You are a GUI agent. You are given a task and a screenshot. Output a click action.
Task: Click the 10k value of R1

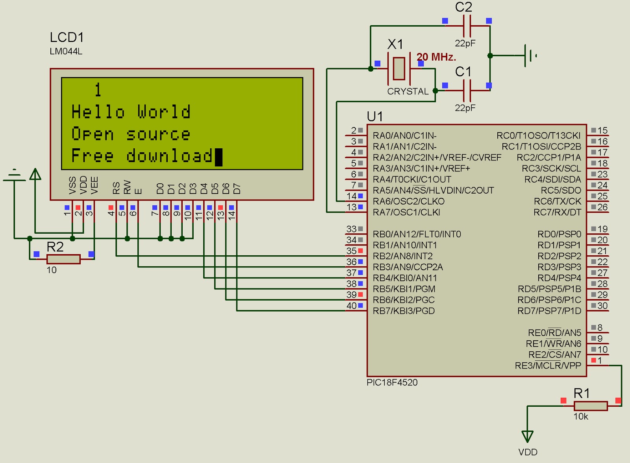581,417
